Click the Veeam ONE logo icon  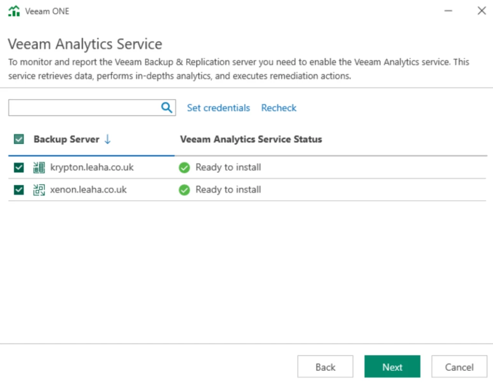coord(14,11)
